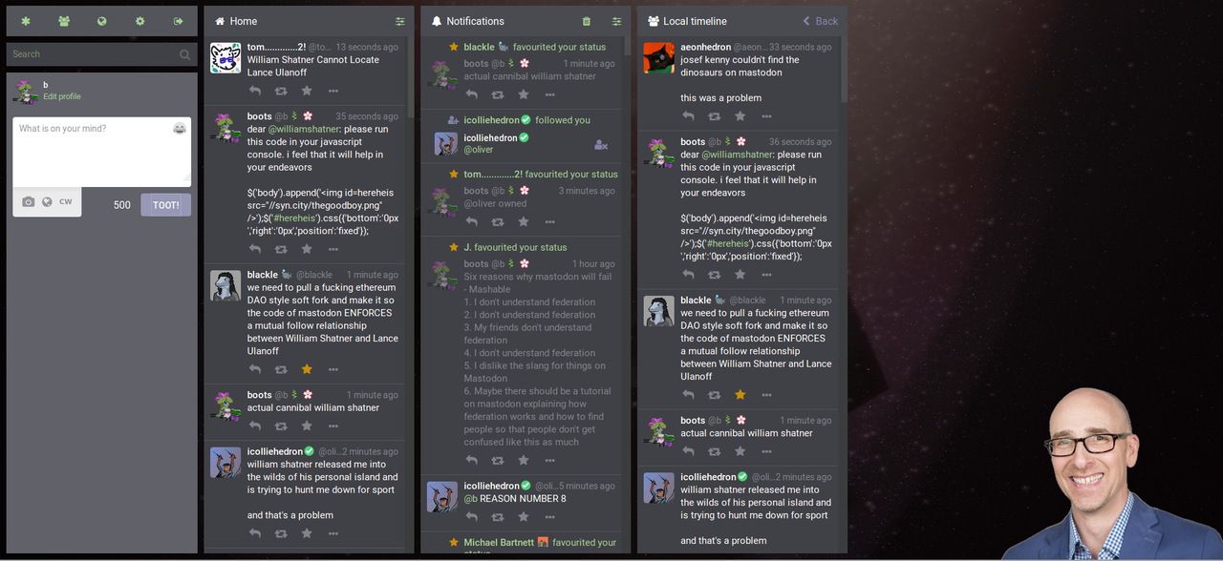The height and width of the screenshot is (561, 1223).
Task: Click the Search input field
Action: [x=92, y=54]
